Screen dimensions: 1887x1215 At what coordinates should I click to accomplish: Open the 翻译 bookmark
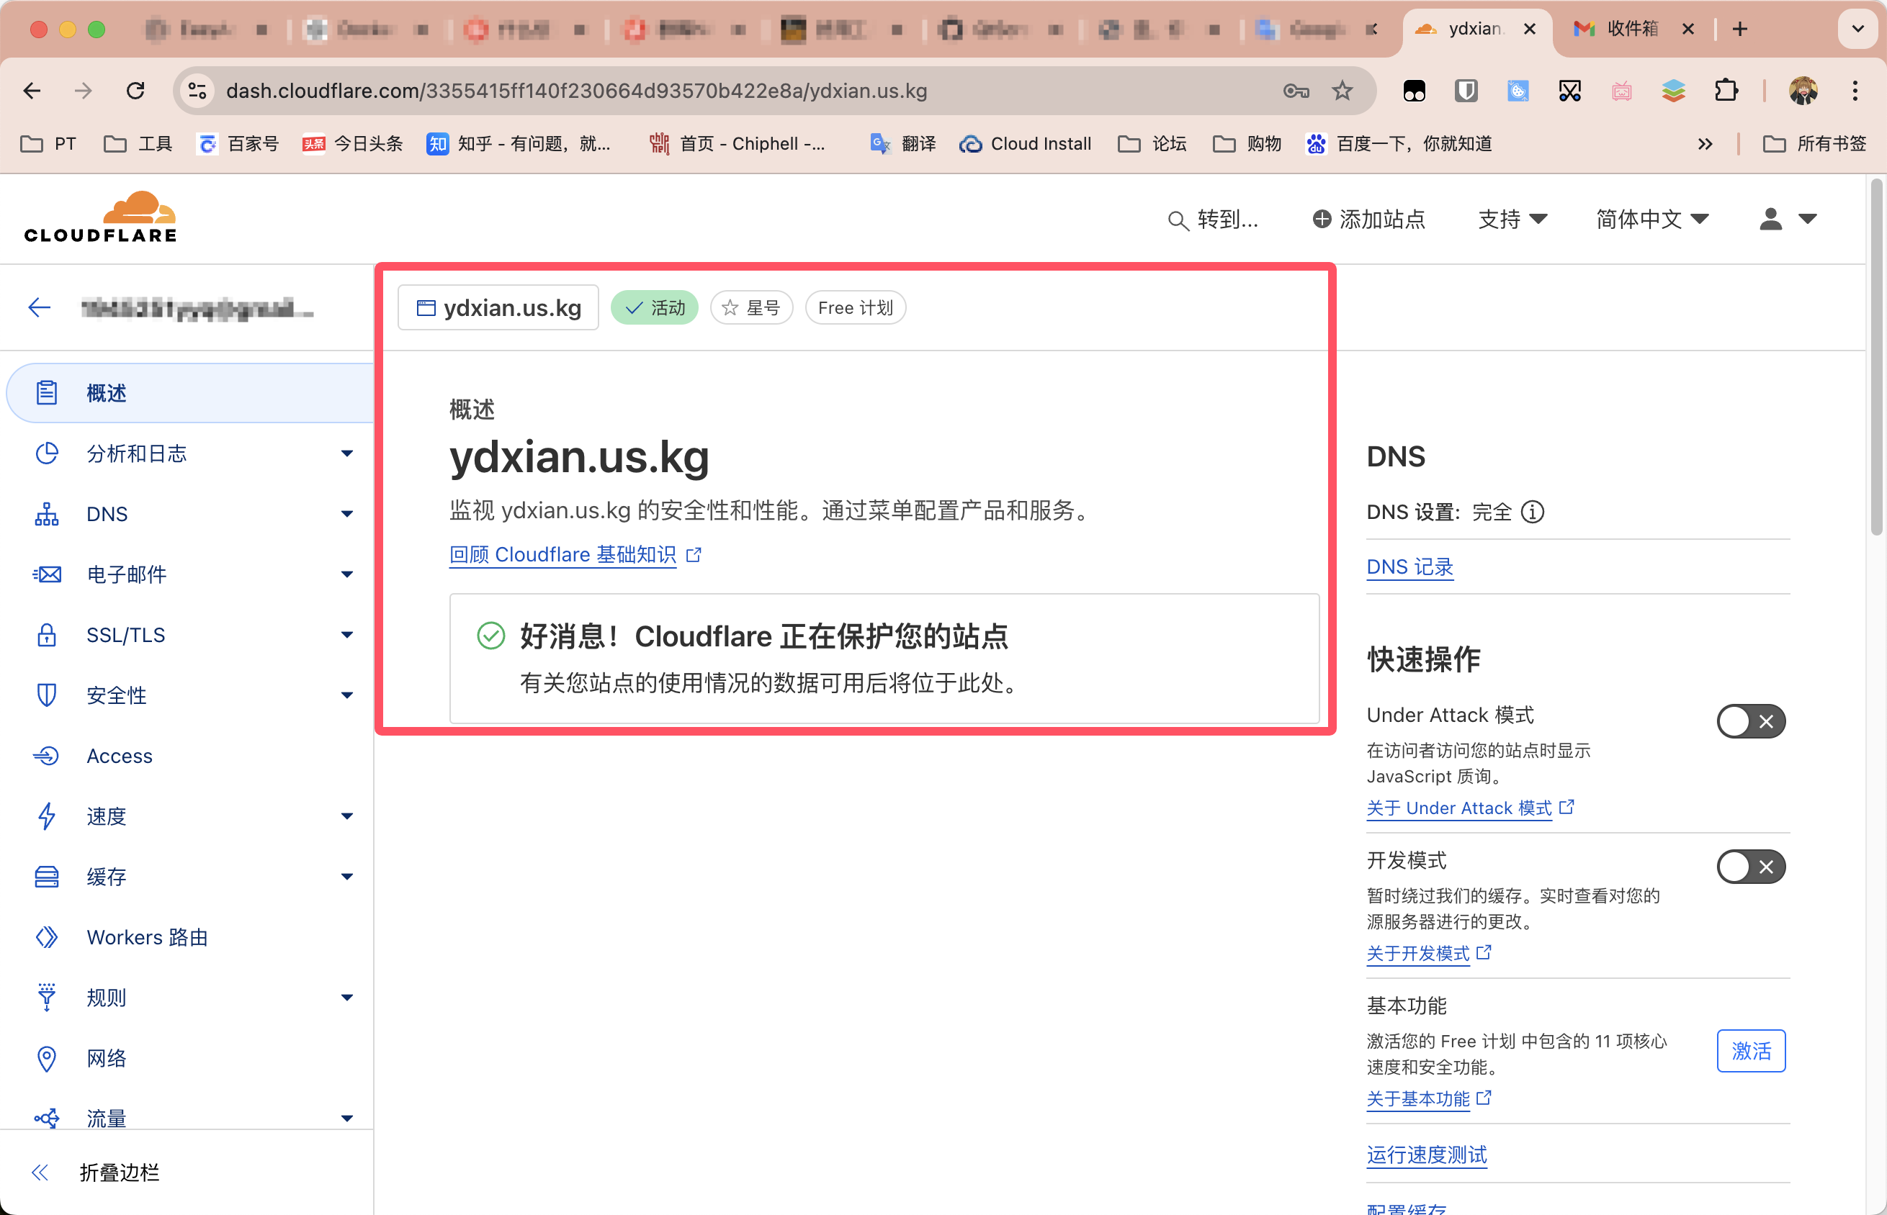click(903, 143)
